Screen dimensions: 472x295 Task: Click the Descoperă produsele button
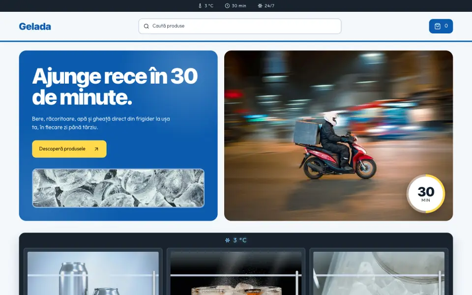(69, 149)
